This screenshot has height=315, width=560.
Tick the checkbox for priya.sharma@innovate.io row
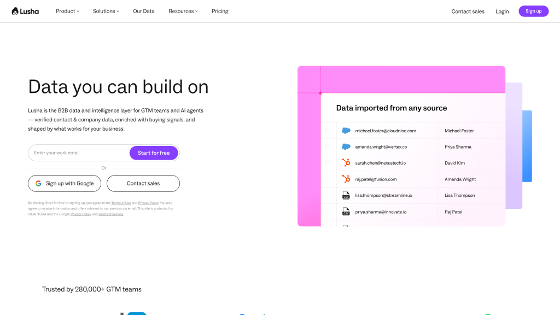point(328,212)
